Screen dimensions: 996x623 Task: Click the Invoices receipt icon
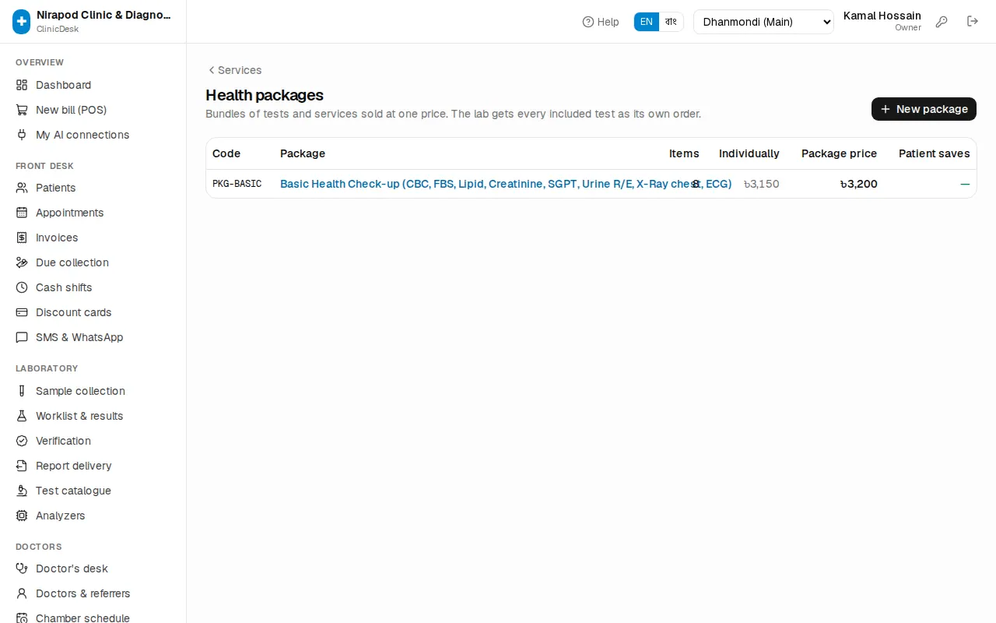(22, 238)
